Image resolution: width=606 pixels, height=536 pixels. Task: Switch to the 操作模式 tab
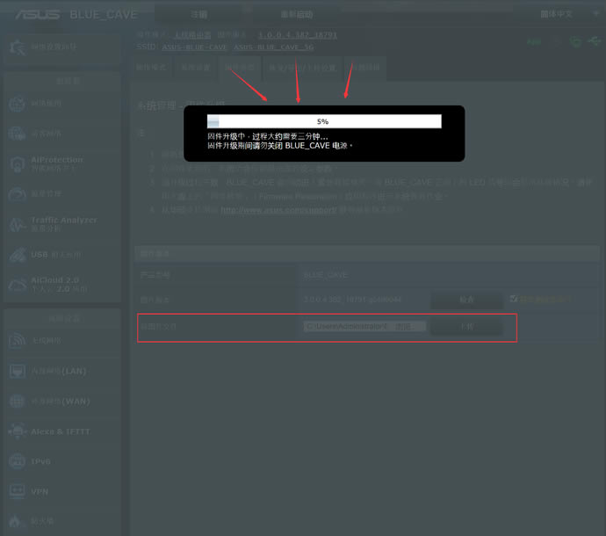151,68
